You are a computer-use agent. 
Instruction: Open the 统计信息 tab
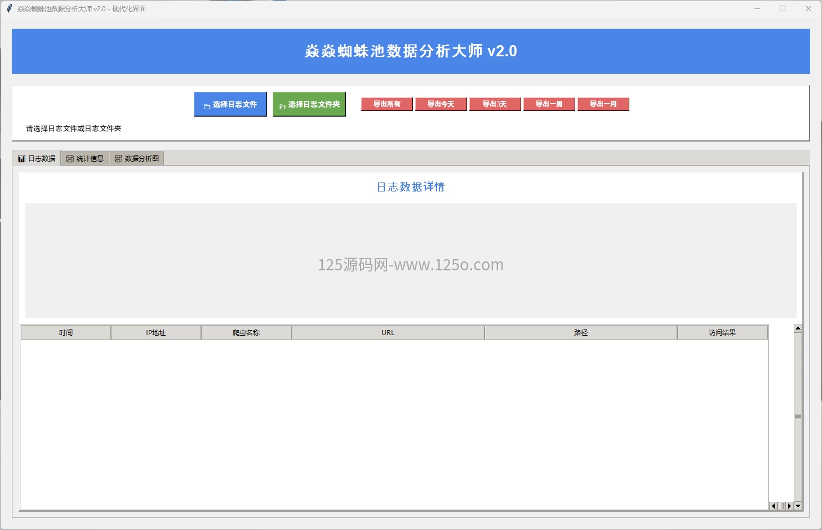(85, 159)
